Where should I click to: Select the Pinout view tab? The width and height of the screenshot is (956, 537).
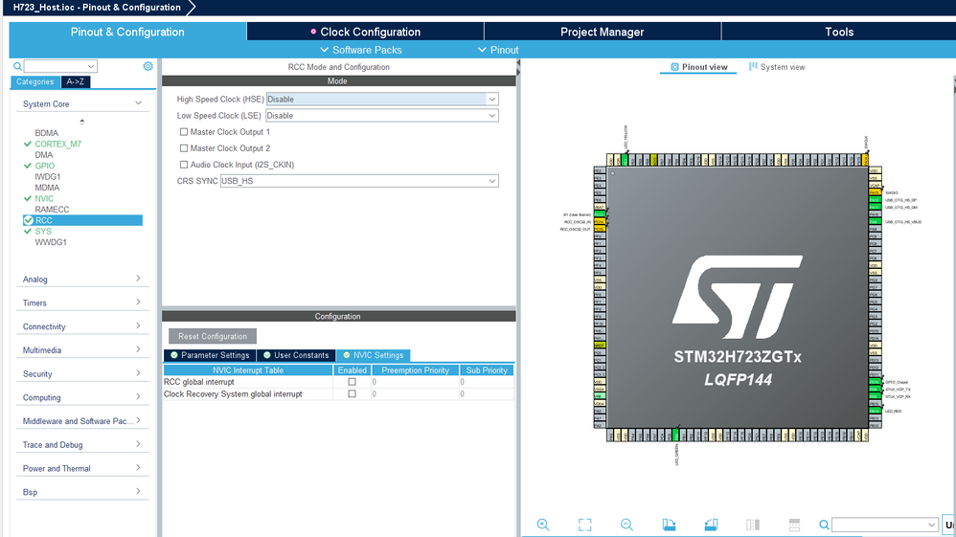point(698,67)
